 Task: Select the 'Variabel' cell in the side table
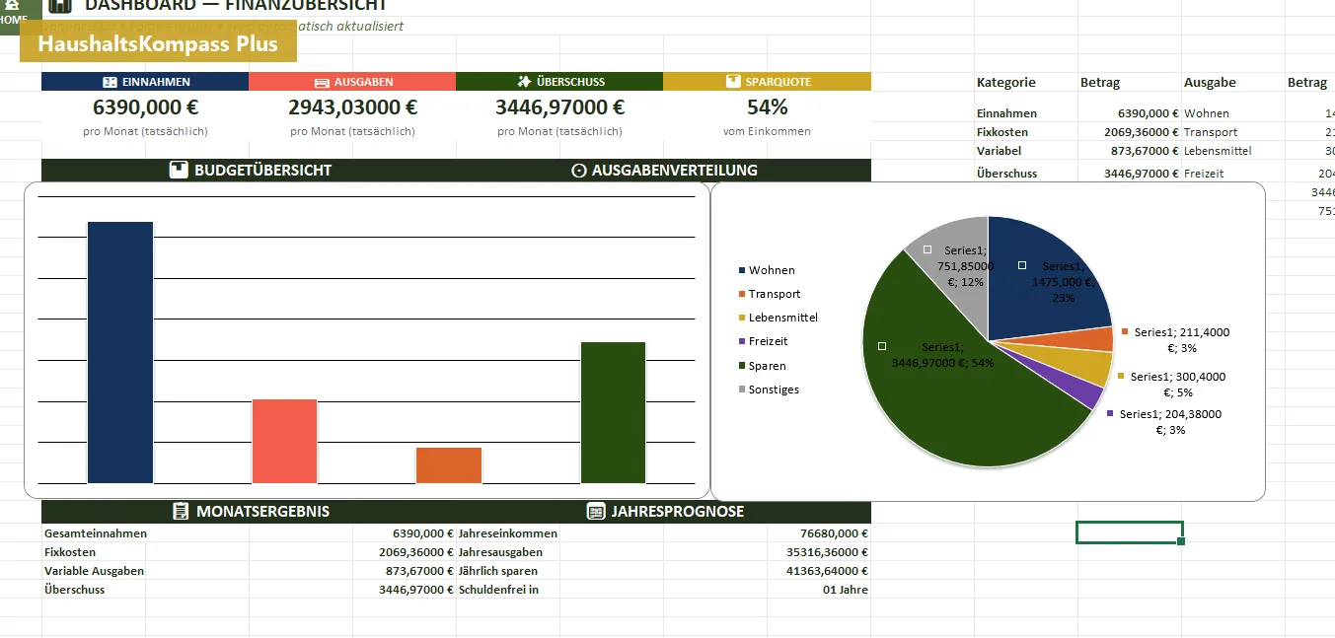pyautogui.click(x=1026, y=151)
